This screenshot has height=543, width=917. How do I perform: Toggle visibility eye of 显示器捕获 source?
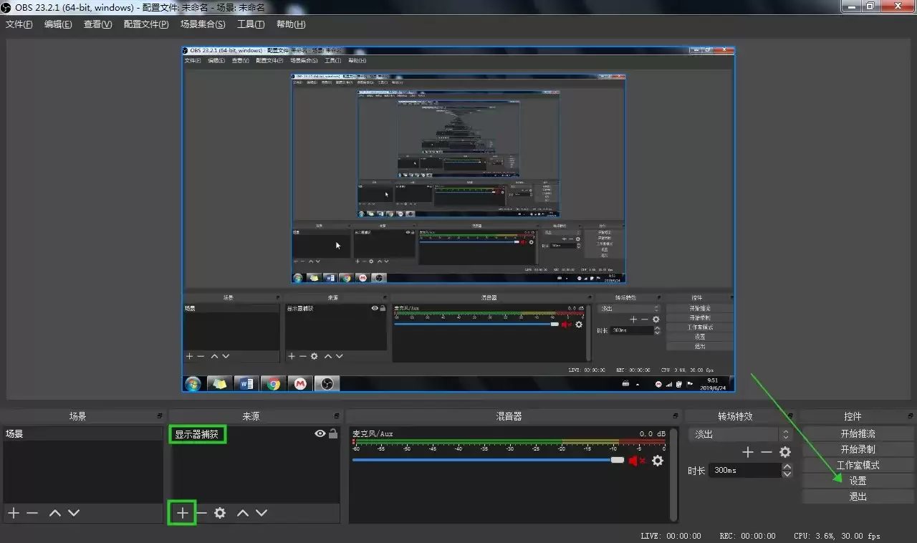coord(320,433)
